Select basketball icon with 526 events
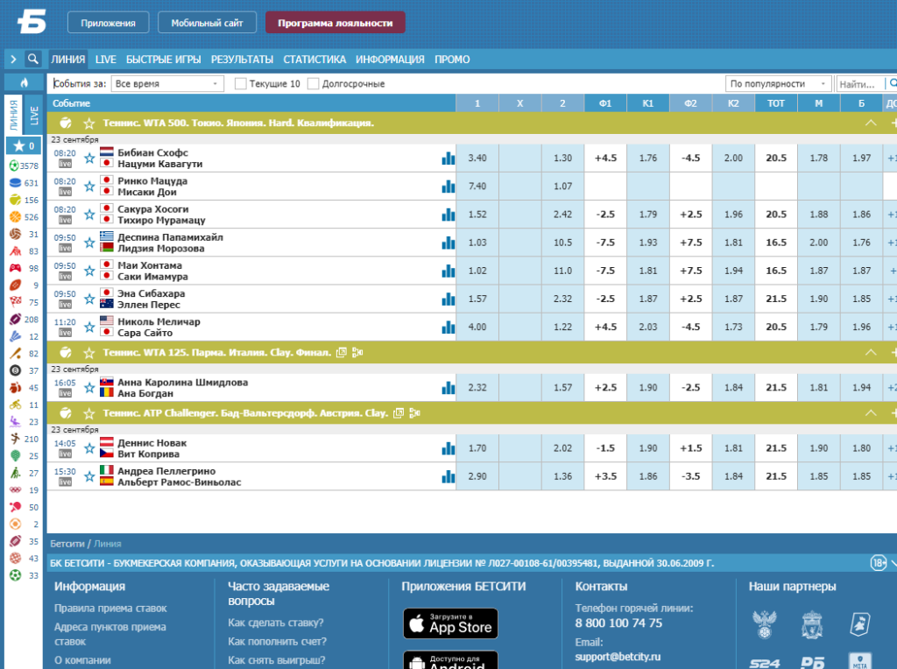The width and height of the screenshot is (897, 669). [x=16, y=217]
